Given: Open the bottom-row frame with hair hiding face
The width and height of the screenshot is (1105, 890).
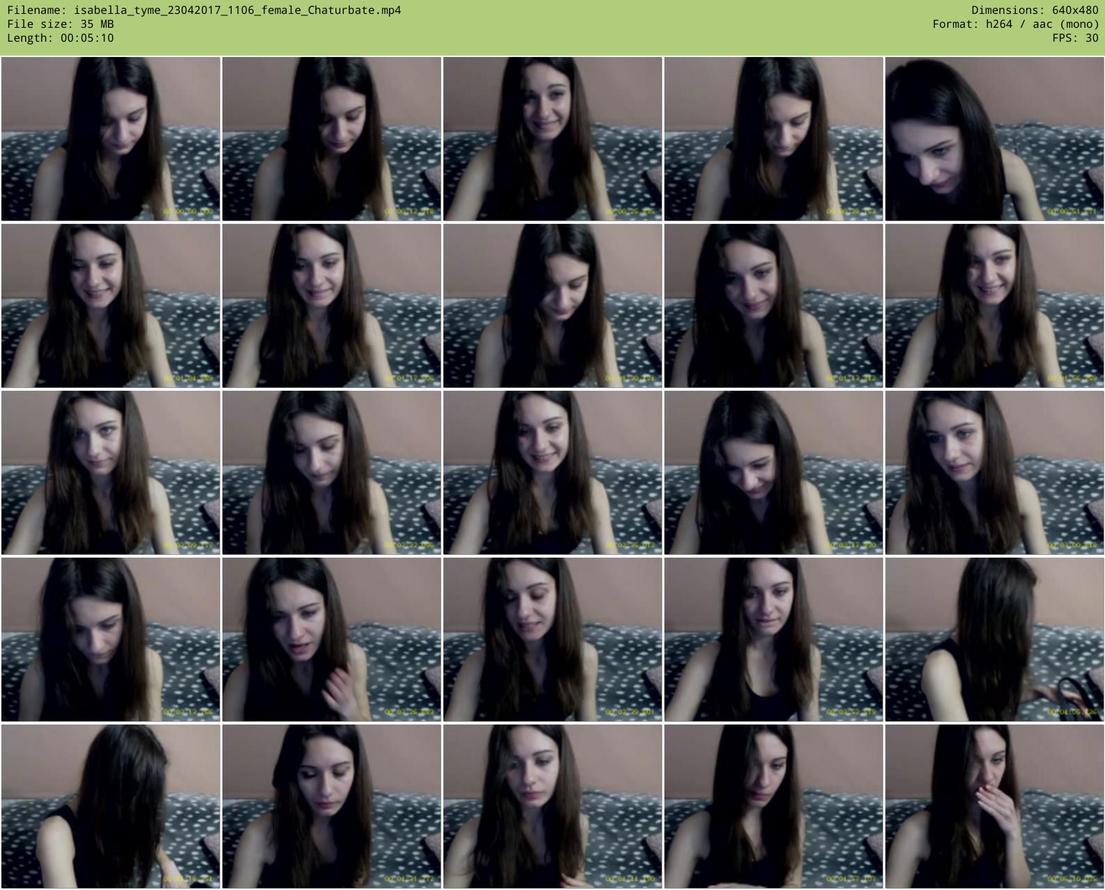Looking at the screenshot, I should coord(111,807).
